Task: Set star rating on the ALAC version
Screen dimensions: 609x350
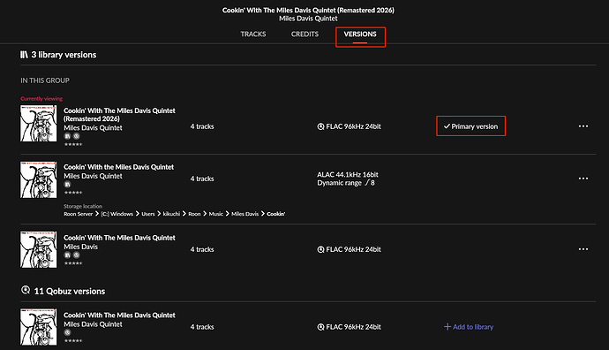Action: point(73,193)
